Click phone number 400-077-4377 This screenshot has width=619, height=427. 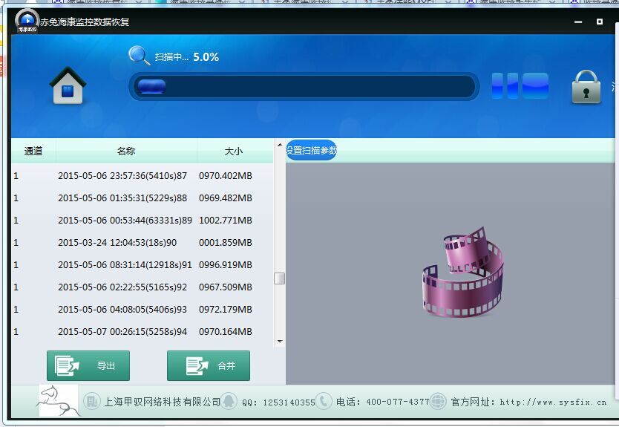398,402
